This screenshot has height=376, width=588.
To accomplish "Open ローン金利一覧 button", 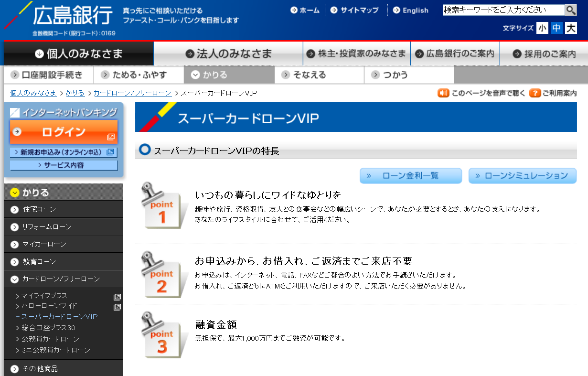I will [x=411, y=176].
